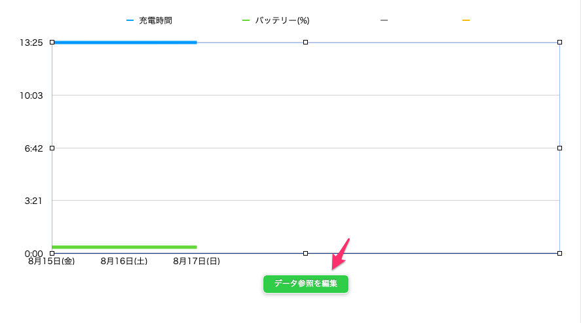Click the bottom-left chart selection handle

point(52,254)
